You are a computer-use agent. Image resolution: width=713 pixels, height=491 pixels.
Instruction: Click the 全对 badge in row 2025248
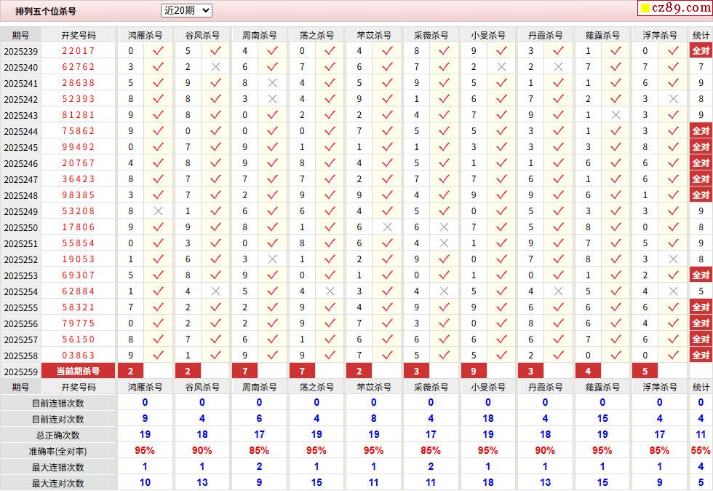coord(701,195)
